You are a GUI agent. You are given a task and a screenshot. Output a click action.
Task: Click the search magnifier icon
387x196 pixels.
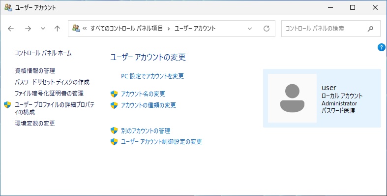[370, 29]
